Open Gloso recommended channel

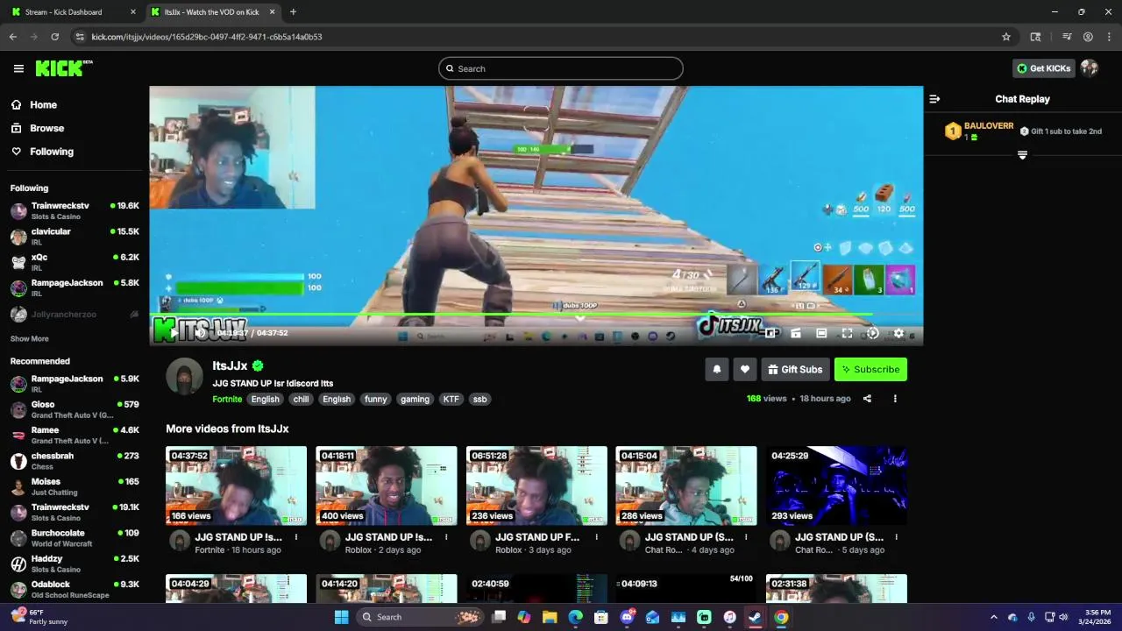[x=75, y=409]
